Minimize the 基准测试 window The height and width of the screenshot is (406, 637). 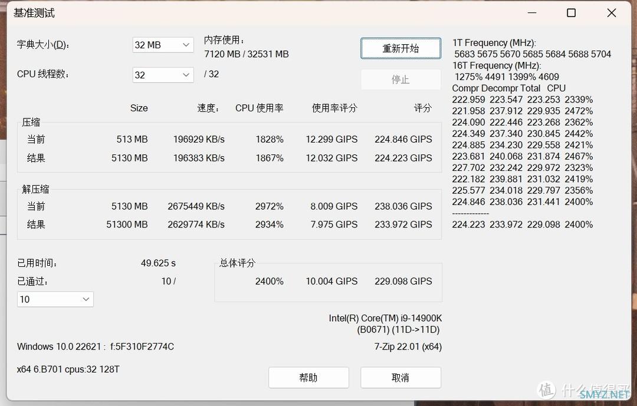coord(532,13)
